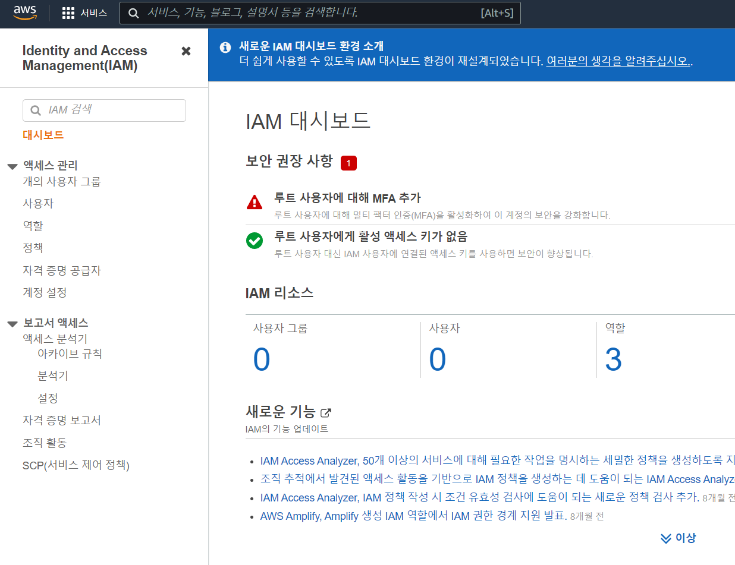735x565 pixels.
Task: Open 계정 설정 in sidebar
Action: click(45, 293)
